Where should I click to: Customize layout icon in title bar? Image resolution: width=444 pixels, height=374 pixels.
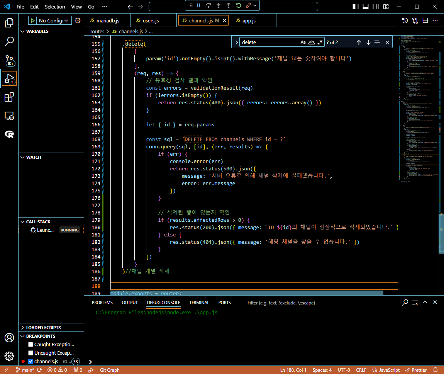click(x=386, y=7)
